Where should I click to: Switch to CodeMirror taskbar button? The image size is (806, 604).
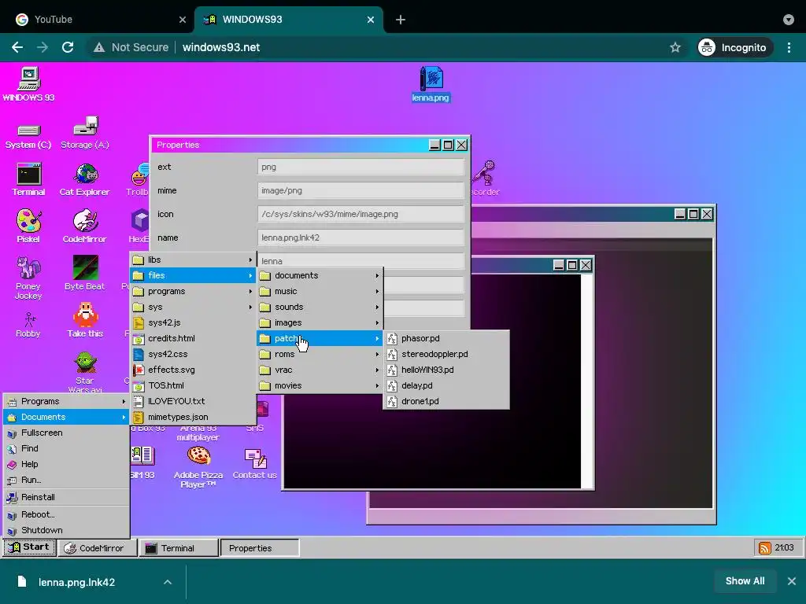(x=97, y=548)
